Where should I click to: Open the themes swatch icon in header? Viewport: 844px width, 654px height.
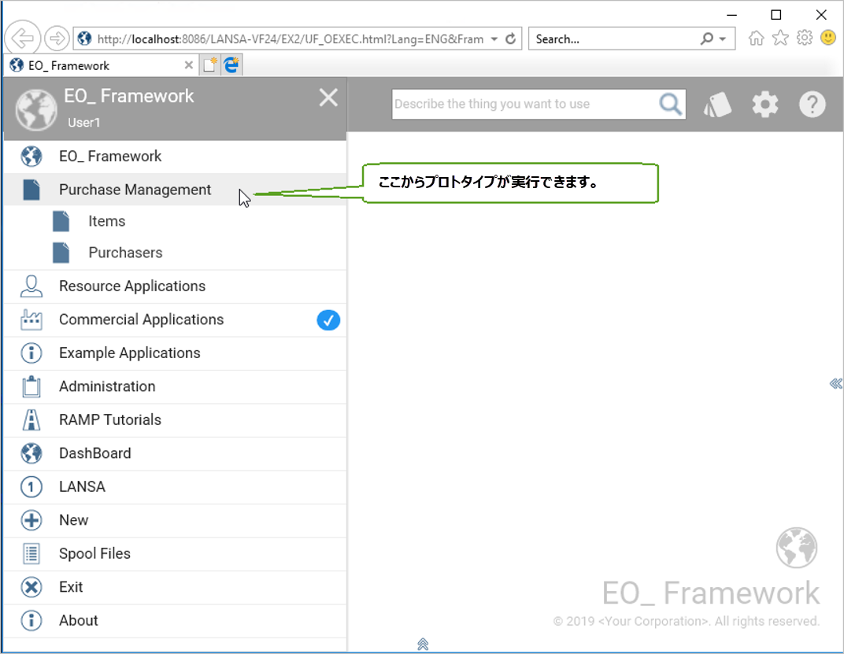[717, 105]
